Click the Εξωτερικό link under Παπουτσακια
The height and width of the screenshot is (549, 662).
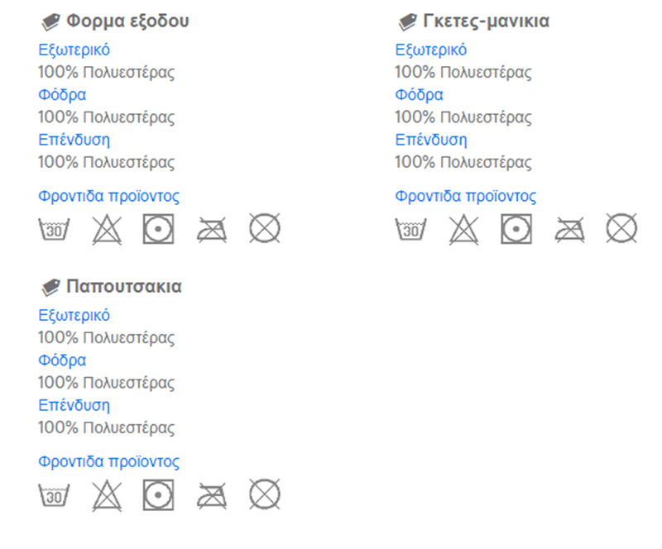(x=74, y=316)
